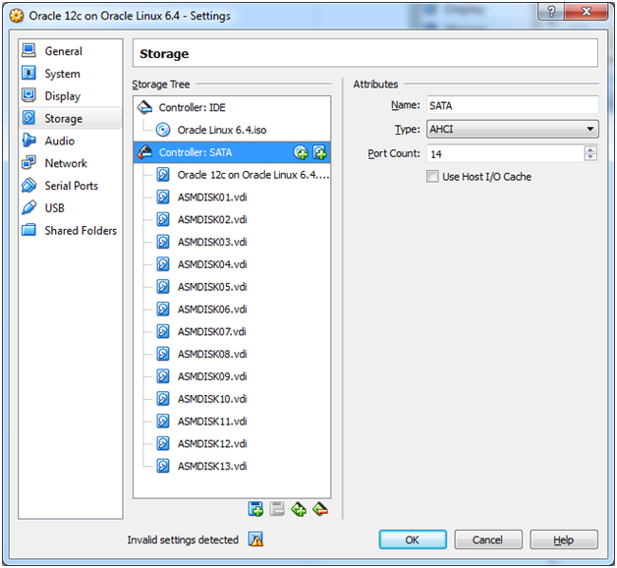Select the Oracle Linux 6.4.iso disc
This screenshot has width=617, height=568.
(220, 130)
